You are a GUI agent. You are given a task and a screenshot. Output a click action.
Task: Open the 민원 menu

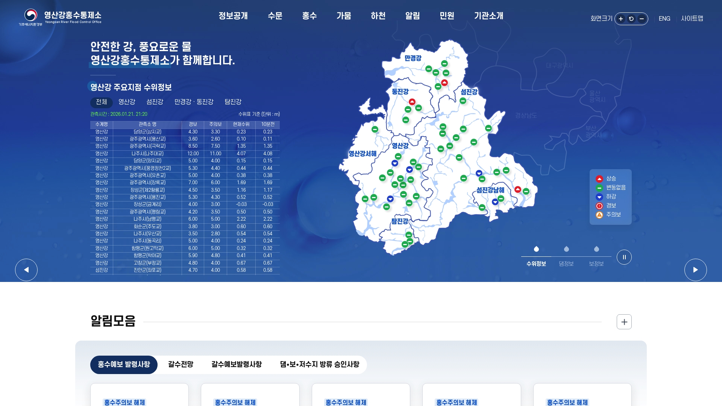click(x=446, y=16)
